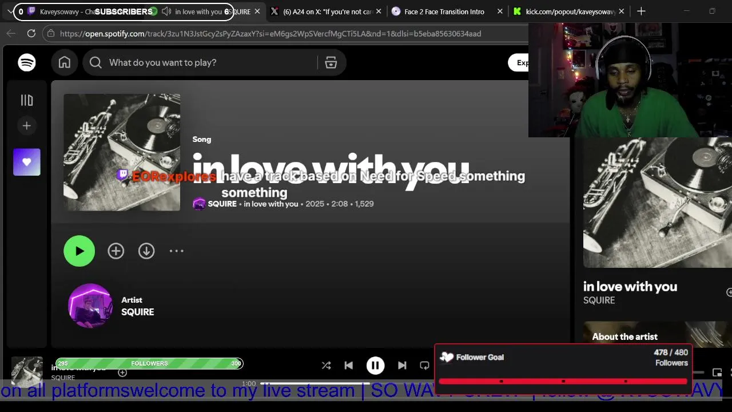Click the search magnifier icon
This screenshot has height=412, width=732.
[96, 62]
